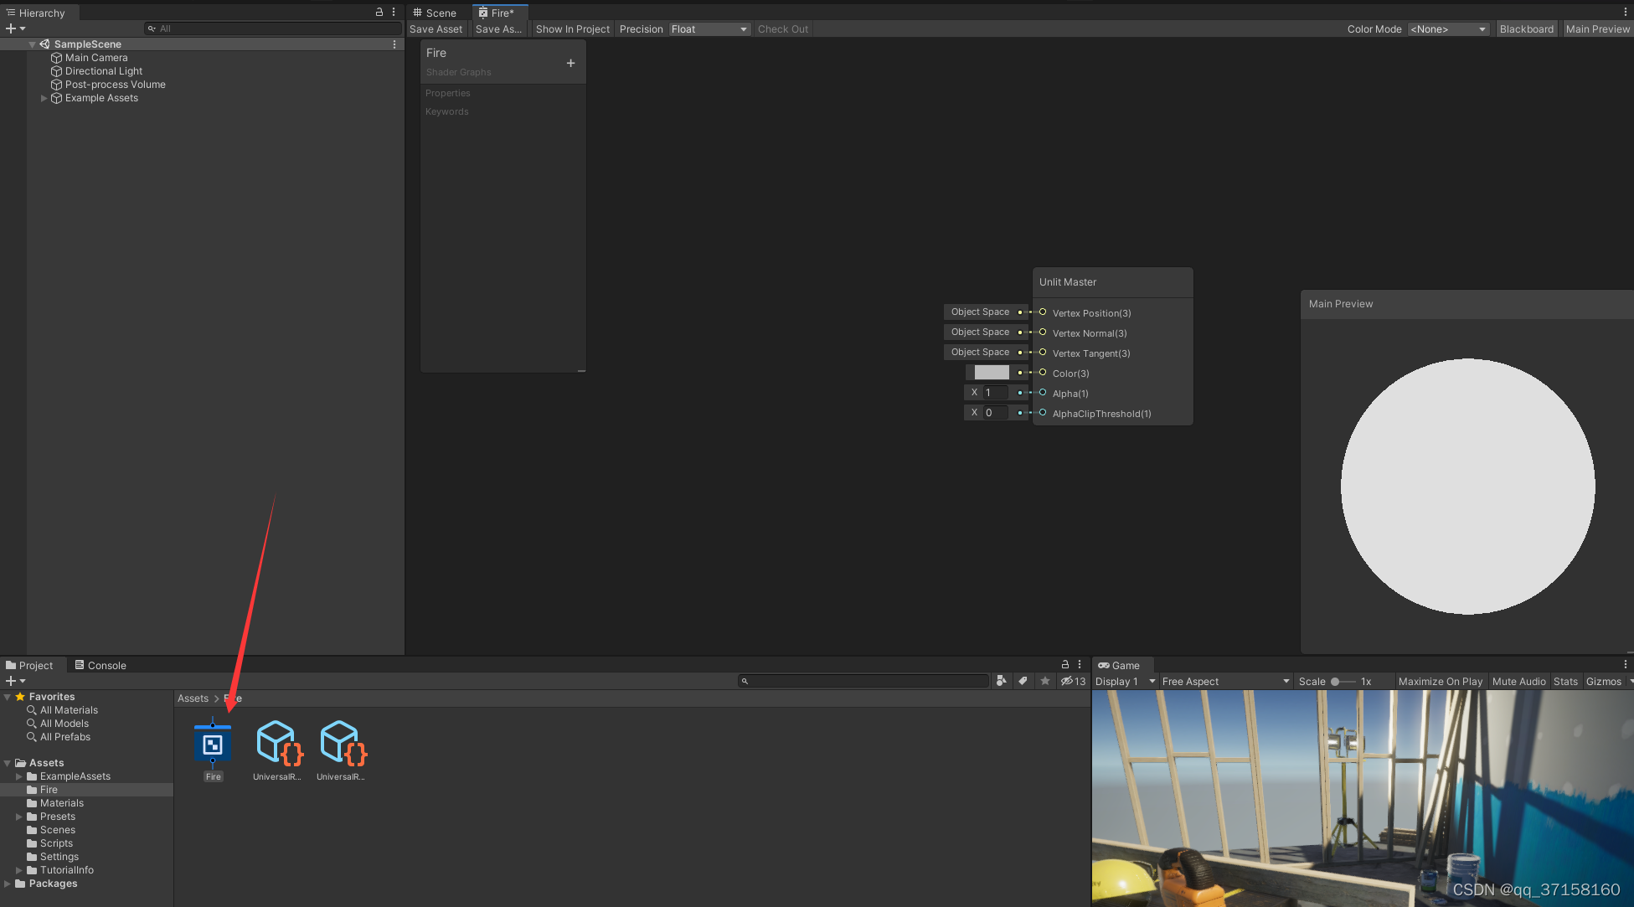Lock the Hierarchy panel with padlock icon
Image resolution: width=1634 pixels, height=907 pixels.
point(379,12)
